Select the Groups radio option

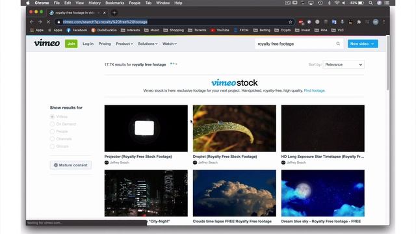pos(52,146)
